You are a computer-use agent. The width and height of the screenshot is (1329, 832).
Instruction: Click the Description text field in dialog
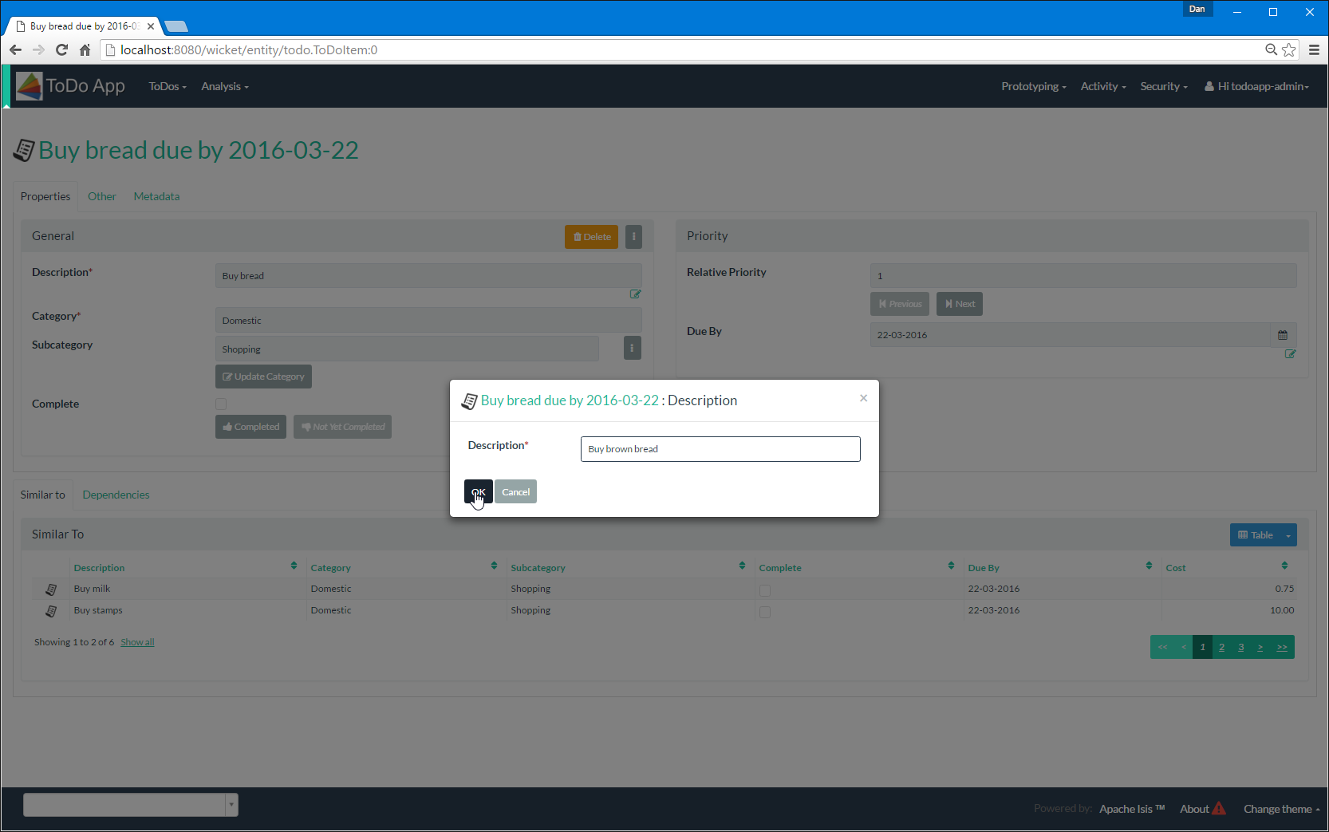coord(720,449)
